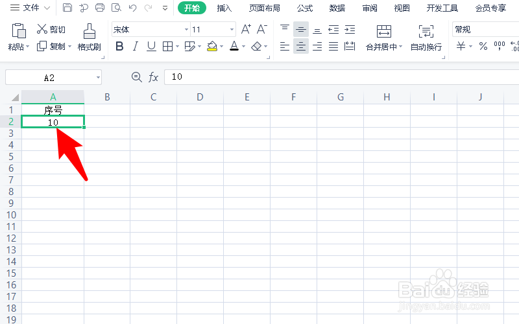Screen dimensions: 519x324
Task: Decrease indent icon
Action: click(x=333, y=29)
